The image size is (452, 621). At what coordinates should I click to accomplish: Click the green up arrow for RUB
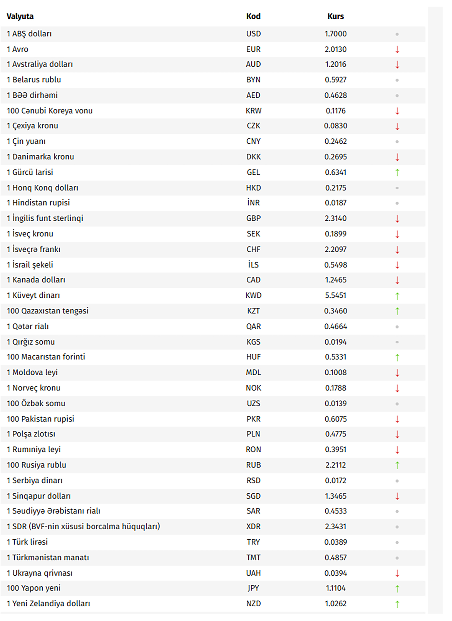point(397,465)
